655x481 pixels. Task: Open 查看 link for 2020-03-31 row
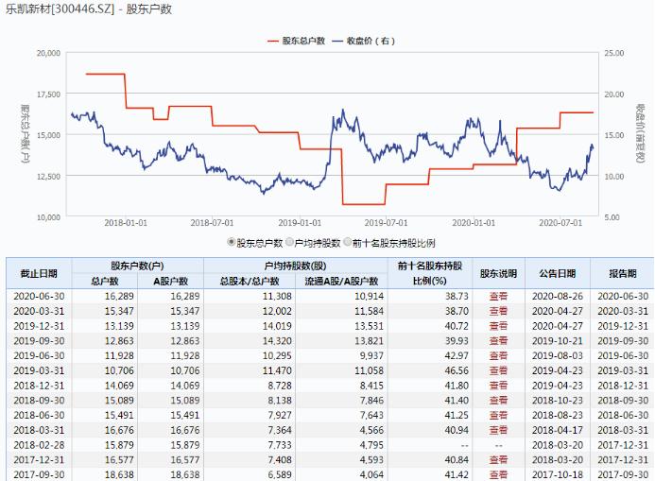(x=498, y=310)
